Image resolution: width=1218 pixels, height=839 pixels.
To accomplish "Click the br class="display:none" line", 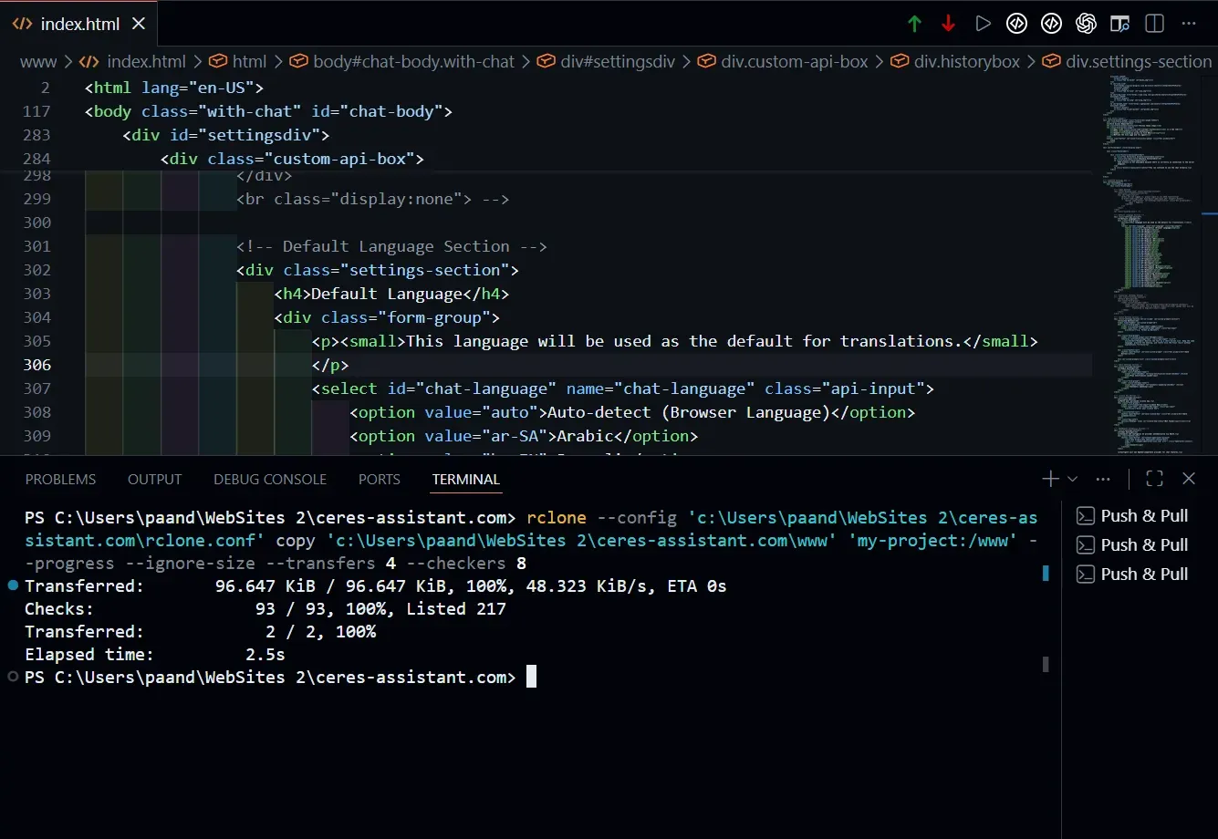I will coord(372,199).
